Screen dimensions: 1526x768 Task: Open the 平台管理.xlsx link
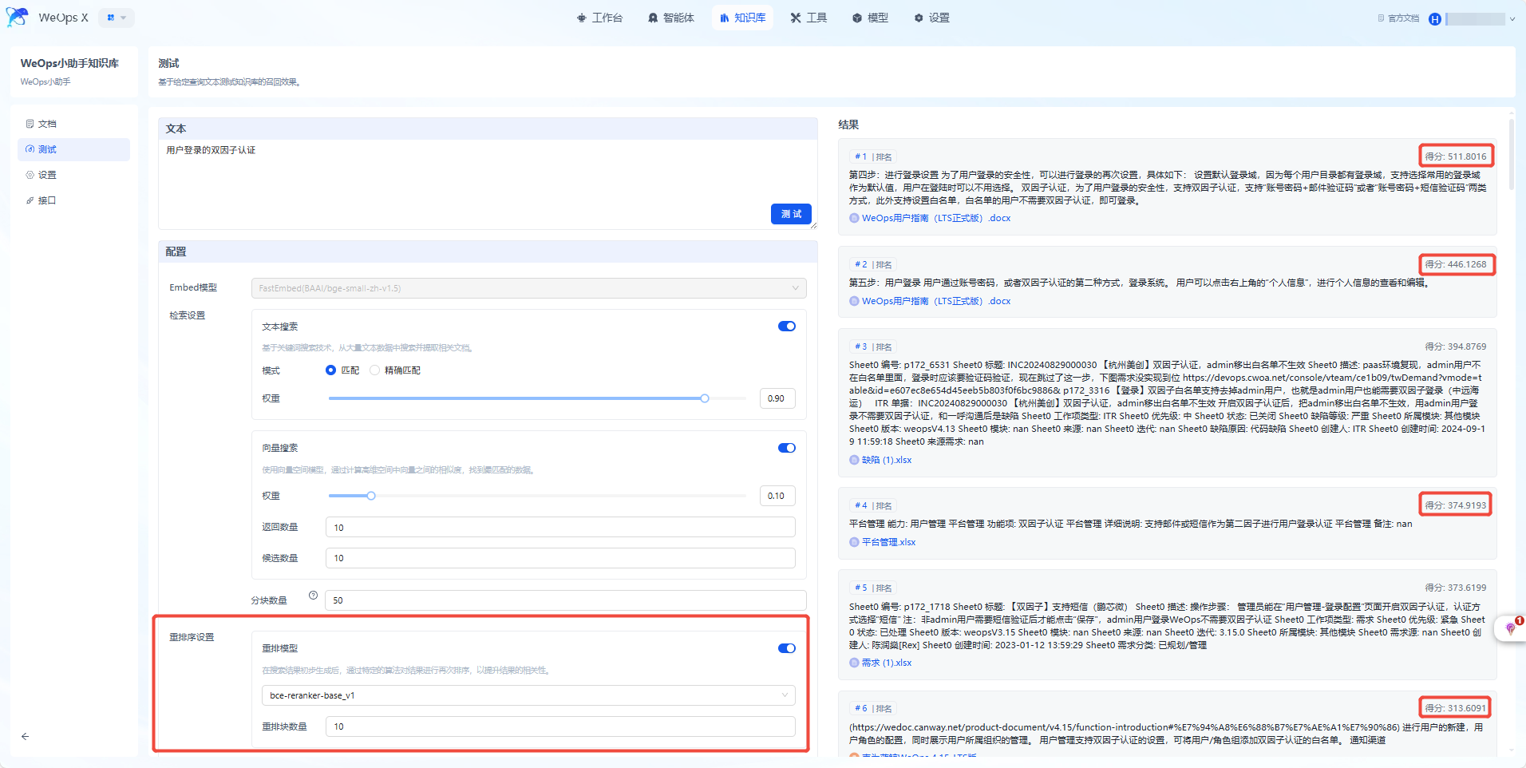pos(888,542)
